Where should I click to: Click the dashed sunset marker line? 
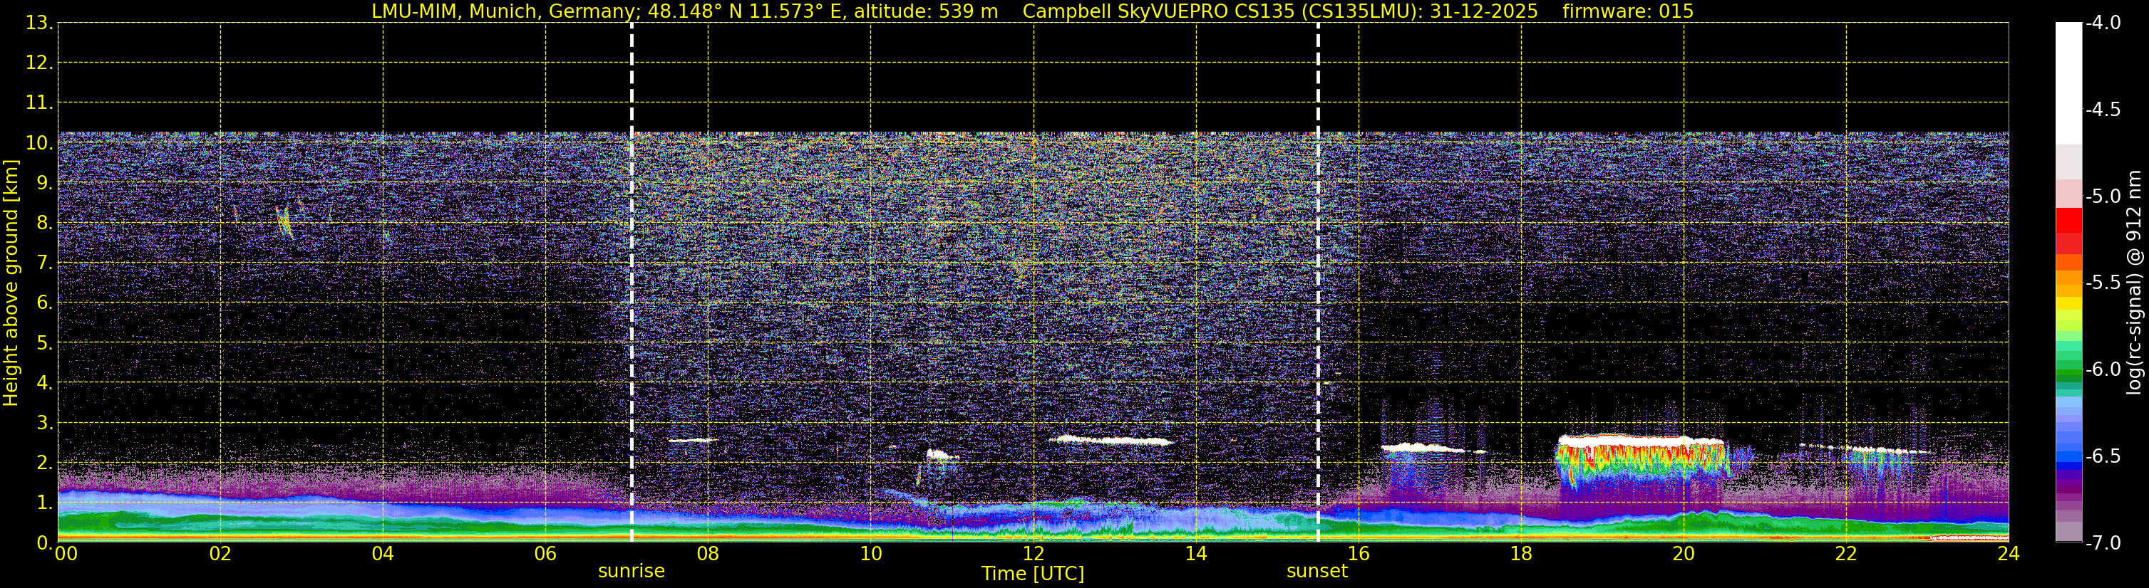point(1318,283)
